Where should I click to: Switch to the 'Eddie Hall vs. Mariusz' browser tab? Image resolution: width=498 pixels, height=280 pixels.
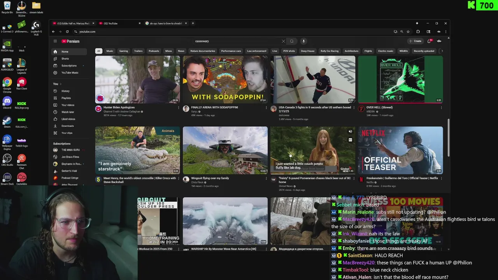[74, 23]
